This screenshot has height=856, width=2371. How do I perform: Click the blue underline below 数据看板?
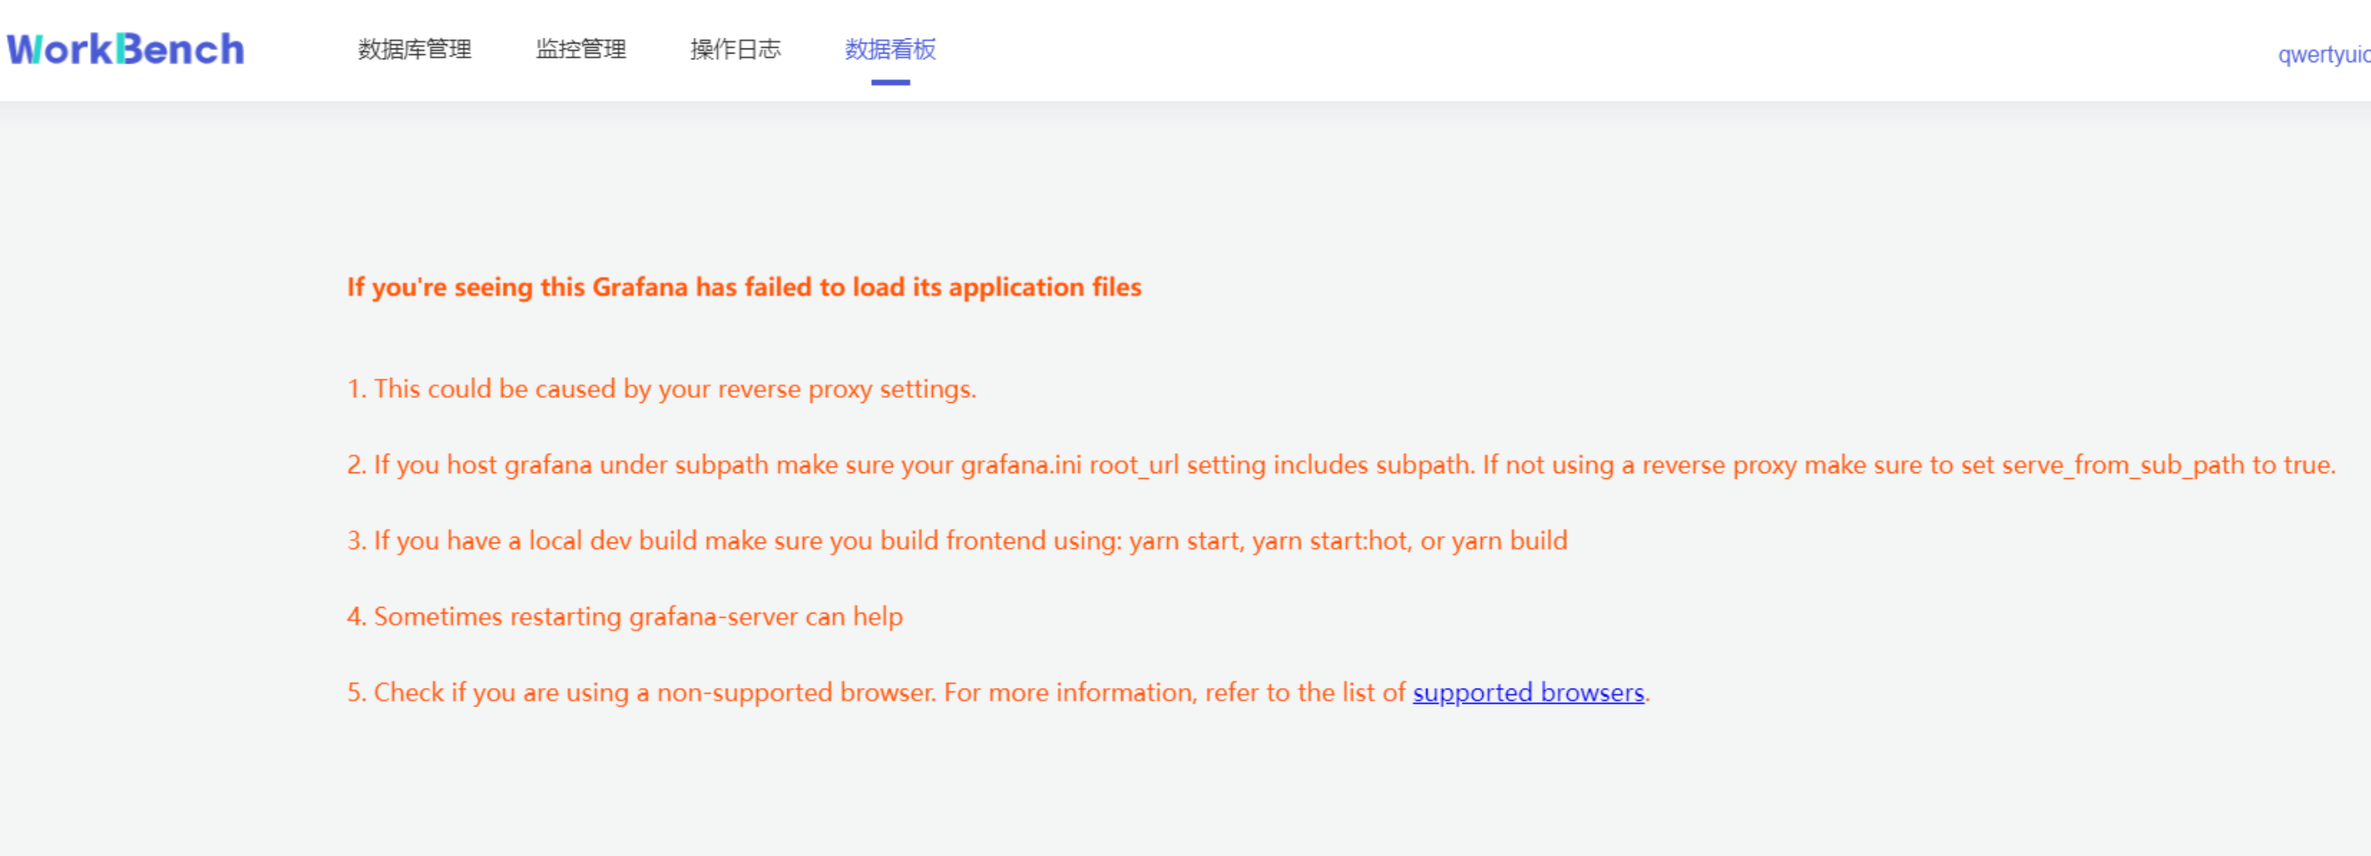click(890, 83)
